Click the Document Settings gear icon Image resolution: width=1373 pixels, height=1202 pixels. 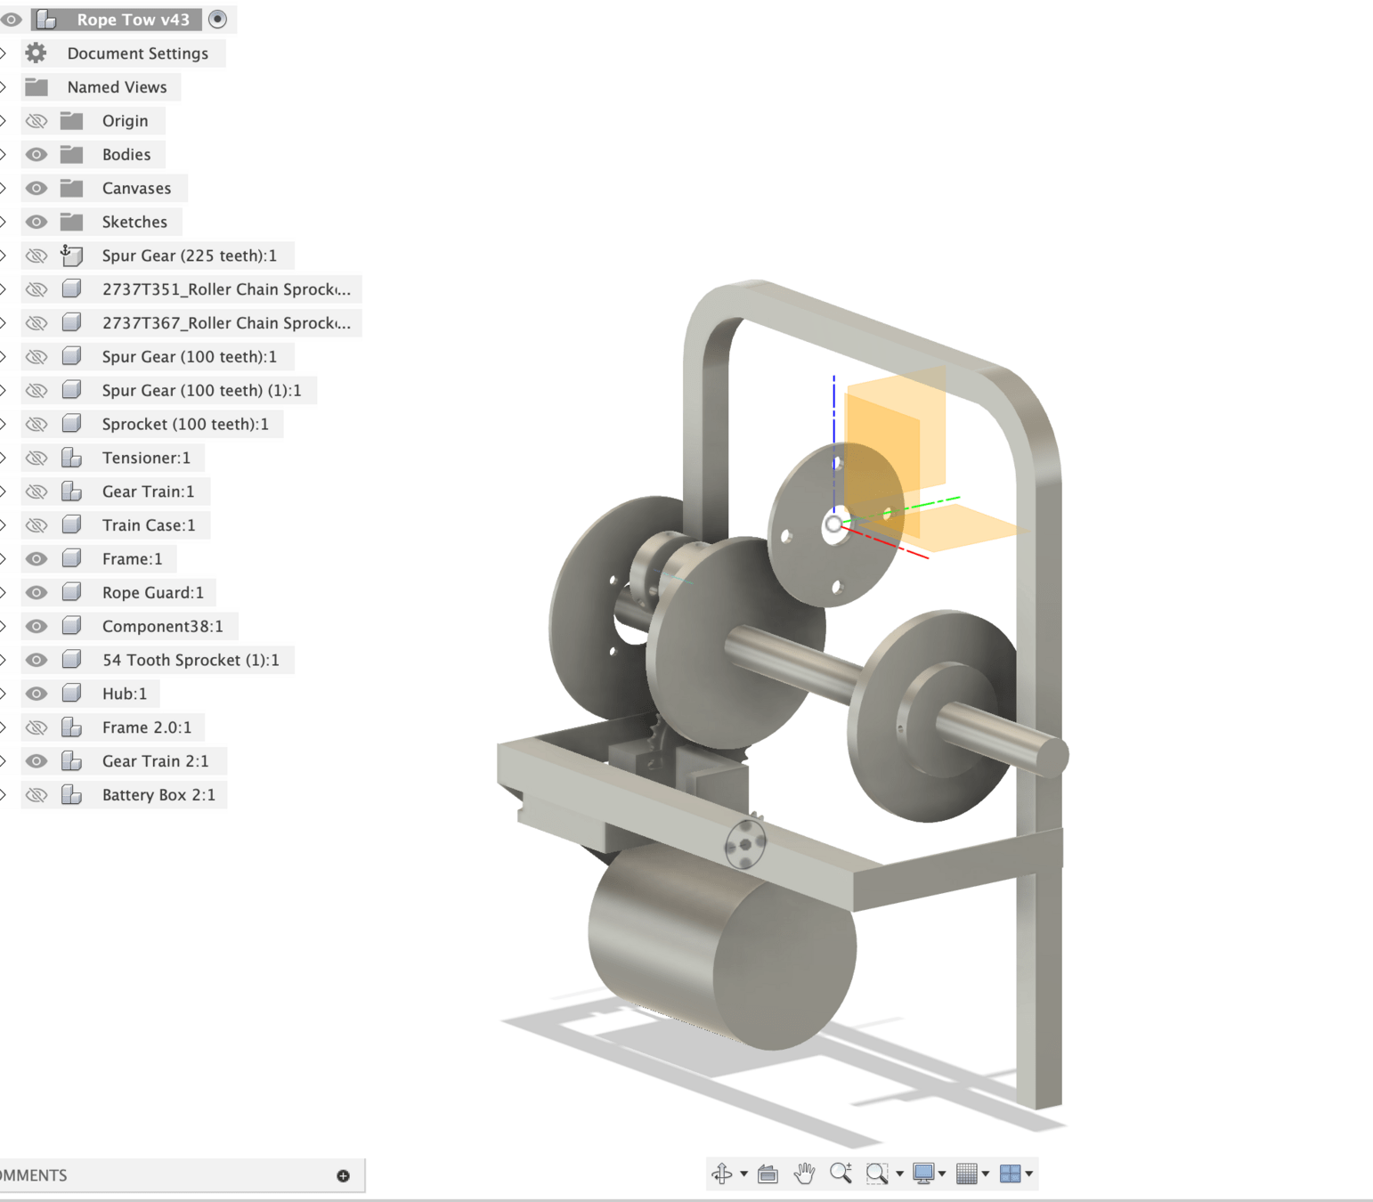[36, 53]
